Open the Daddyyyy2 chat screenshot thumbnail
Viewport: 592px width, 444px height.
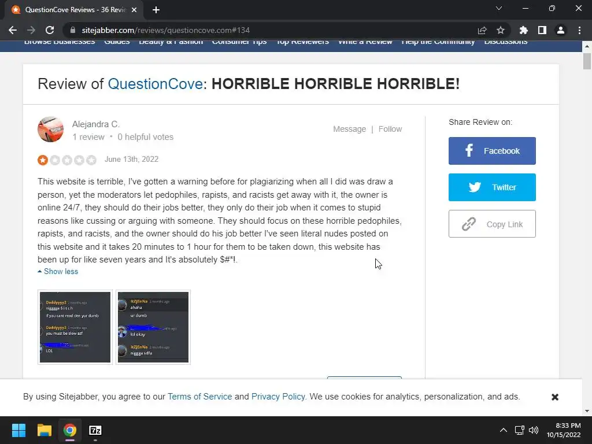click(x=75, y=327)
